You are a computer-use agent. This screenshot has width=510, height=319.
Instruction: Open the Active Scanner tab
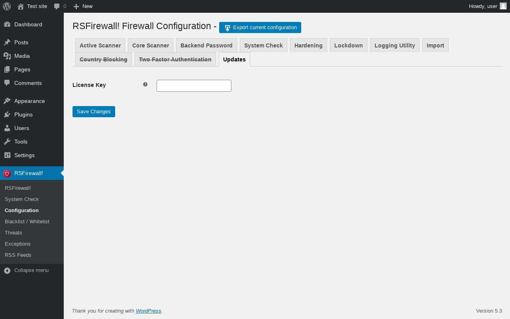pyautogui.click(x=100, y=45)
